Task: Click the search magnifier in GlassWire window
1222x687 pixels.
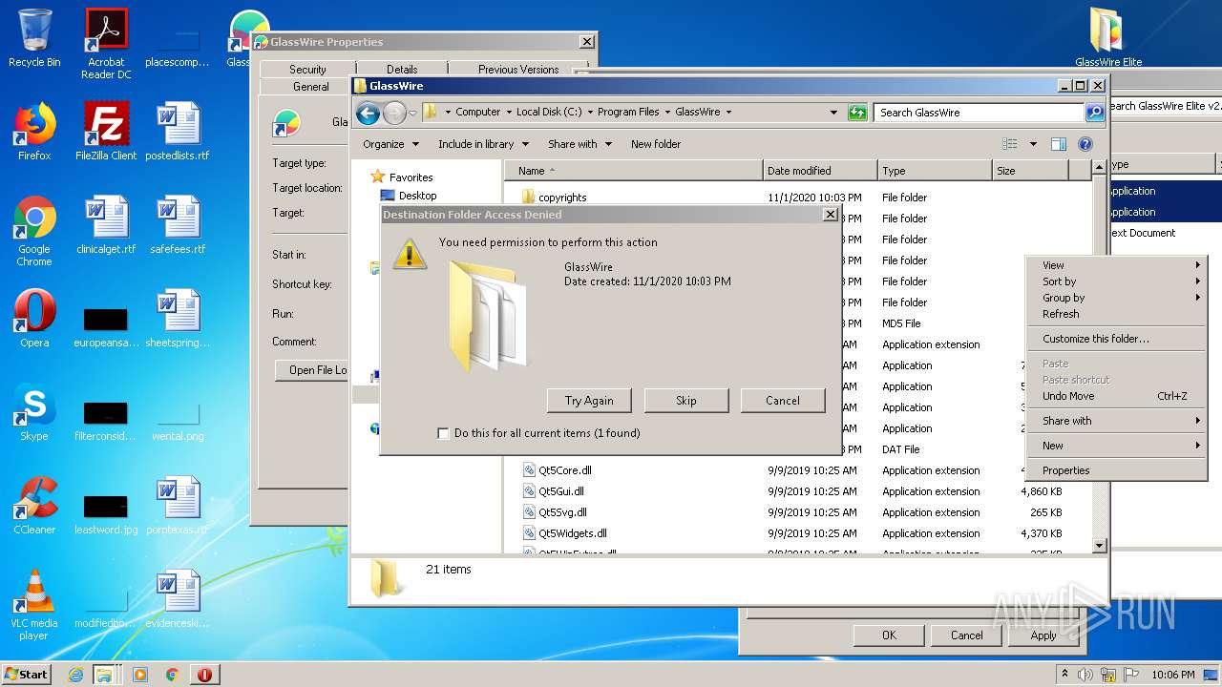Action: 1095,113
